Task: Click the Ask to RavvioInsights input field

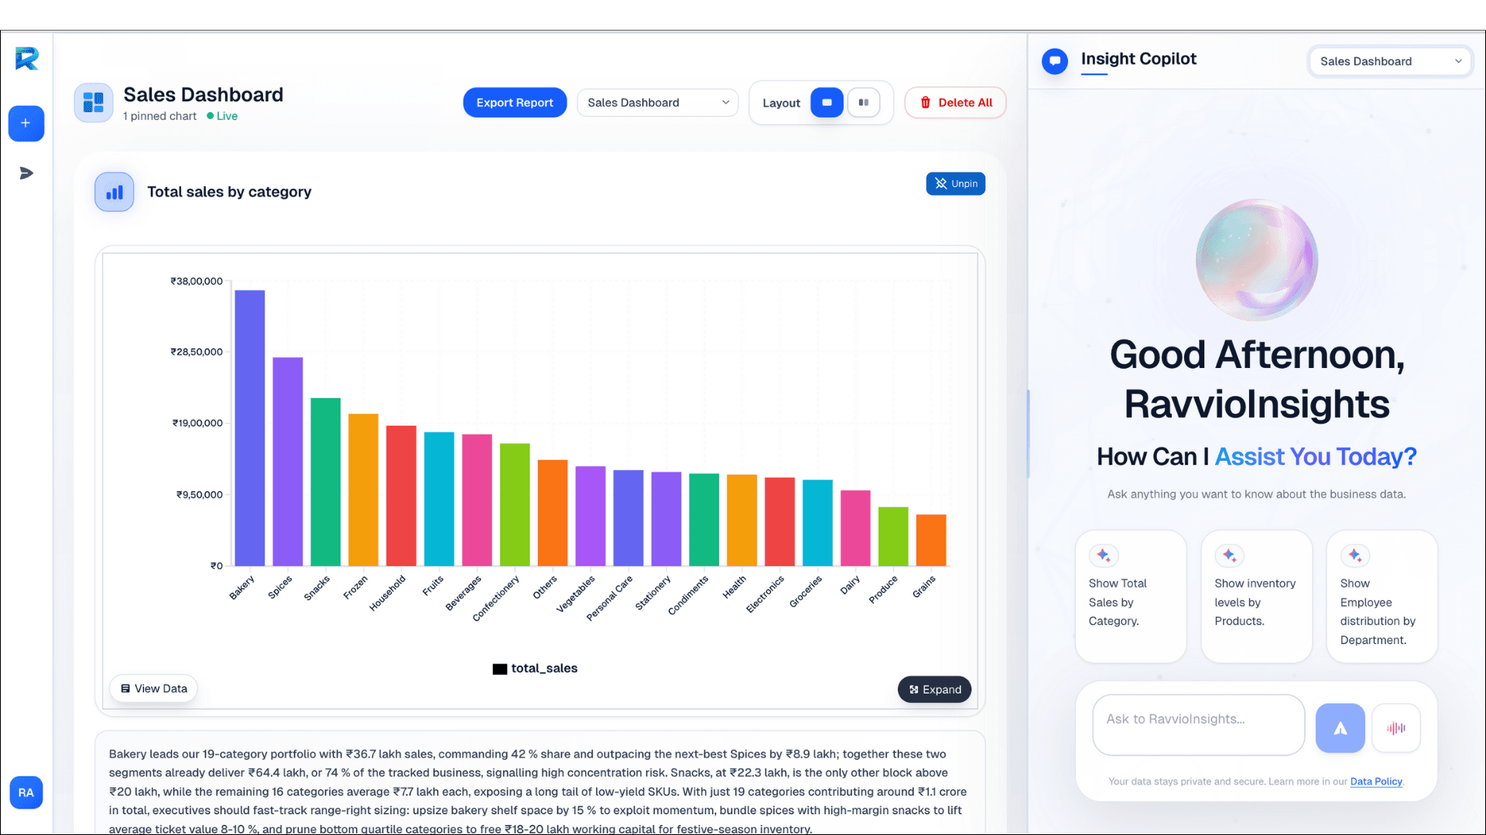Action: 1197,725
